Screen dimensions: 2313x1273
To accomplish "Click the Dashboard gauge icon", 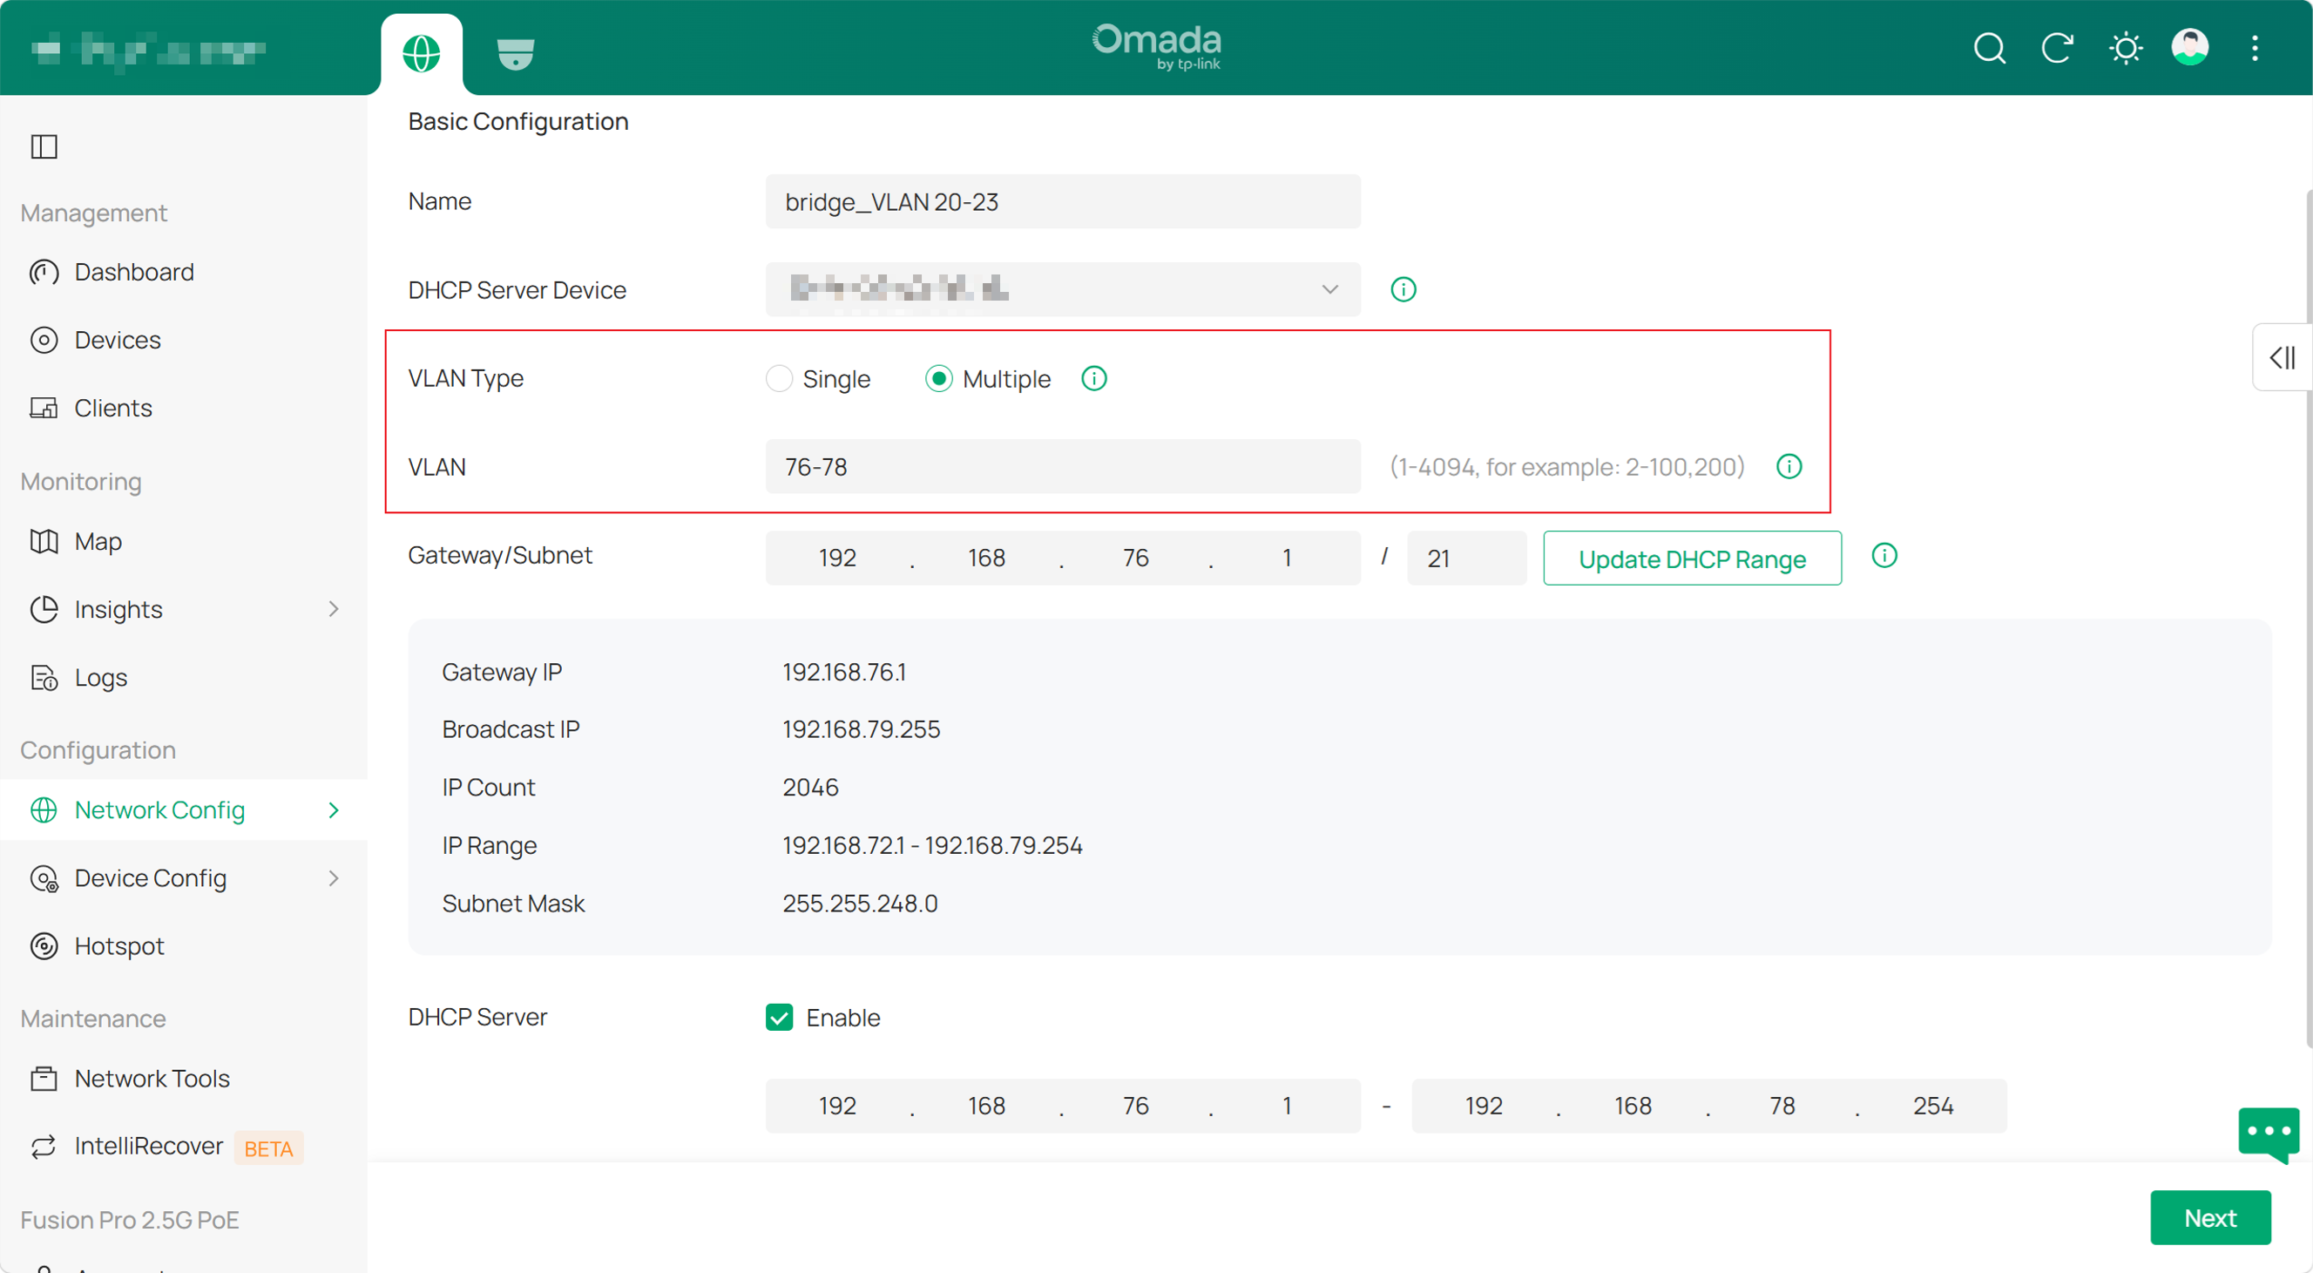I will [44, 272].
